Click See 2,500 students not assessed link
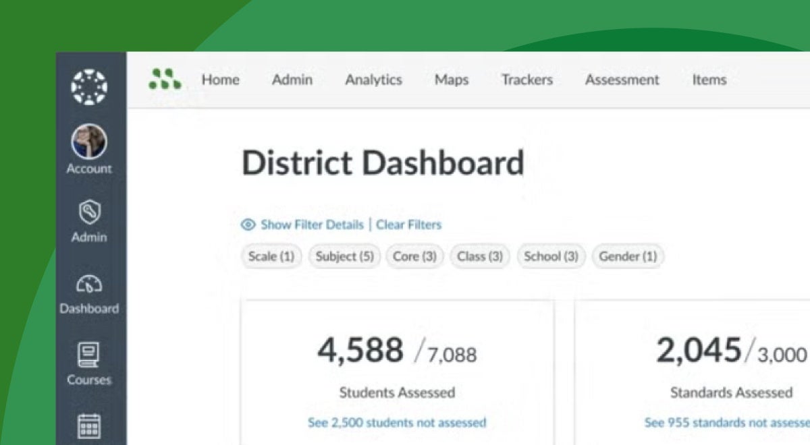This screenshot has width=810, height=445. [397, 423]
